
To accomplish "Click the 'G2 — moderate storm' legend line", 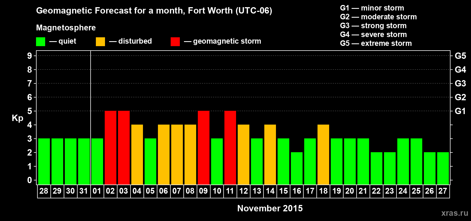I will 378,17.
